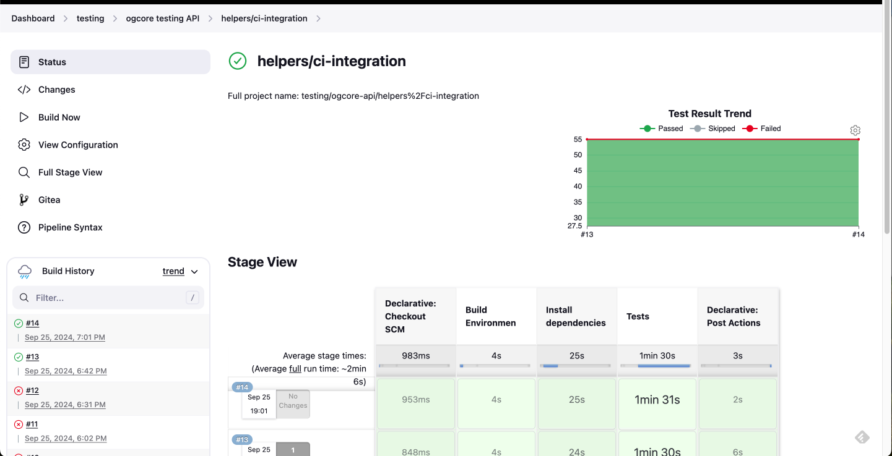892x456 pixels.
Task: Click the page vertical scrollbar
Action: [887, 117]
